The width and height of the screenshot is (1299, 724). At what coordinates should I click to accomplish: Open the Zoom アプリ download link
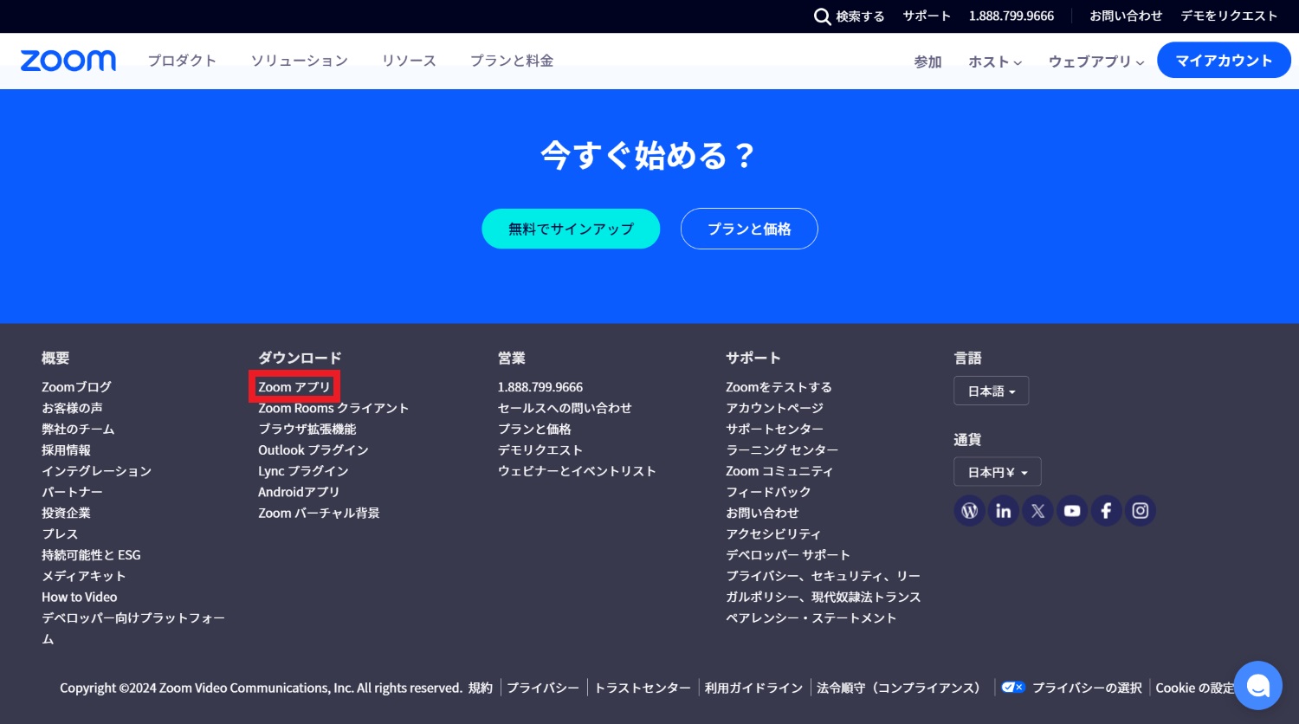294,387
